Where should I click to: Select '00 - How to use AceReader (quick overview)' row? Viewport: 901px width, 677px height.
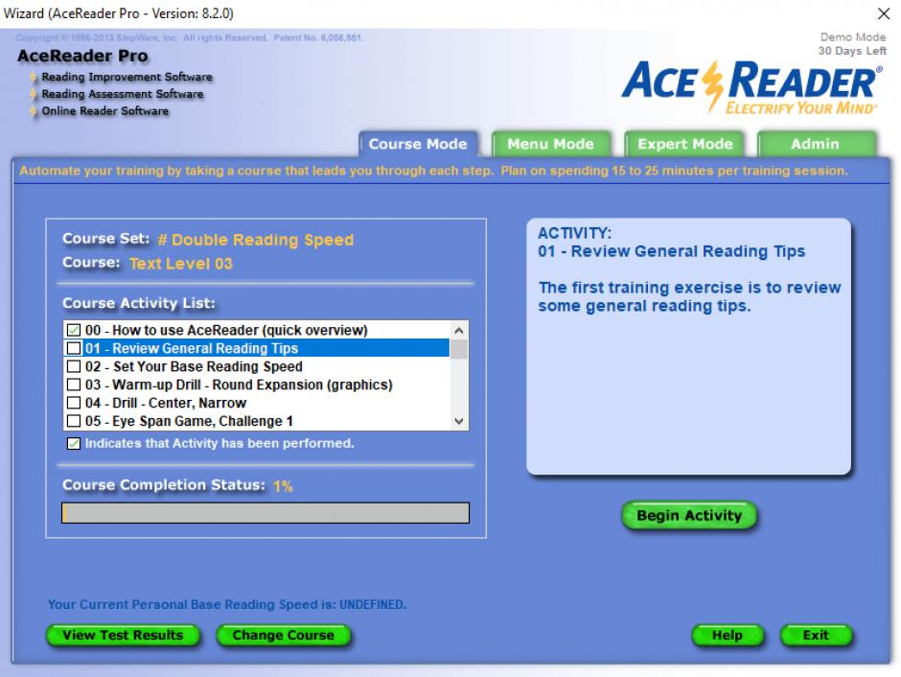[x=257, y=330]
